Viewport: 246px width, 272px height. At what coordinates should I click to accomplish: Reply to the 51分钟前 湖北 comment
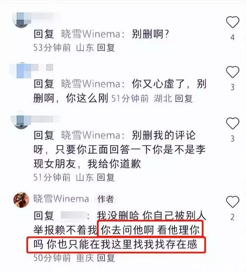[184, 98]
